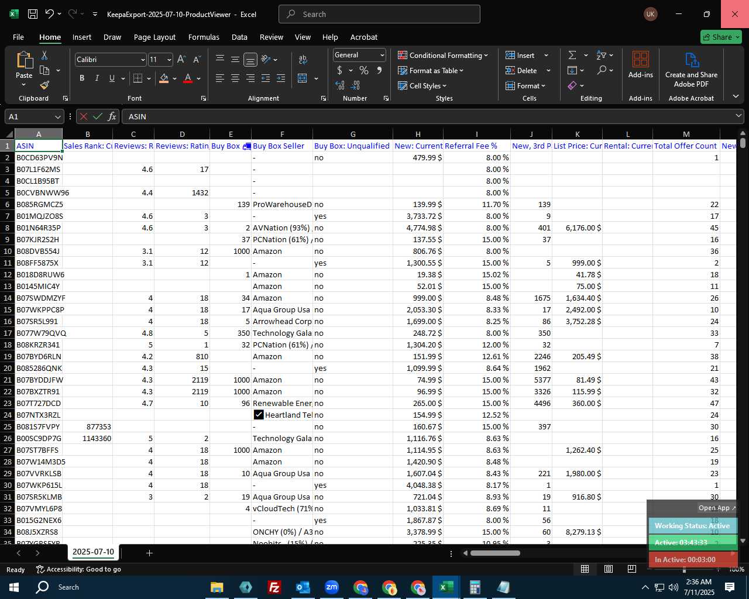Click the Decrease Indent icon
Image resolution: width=749 pixels, height=599 pixels.
click(266, 78)
